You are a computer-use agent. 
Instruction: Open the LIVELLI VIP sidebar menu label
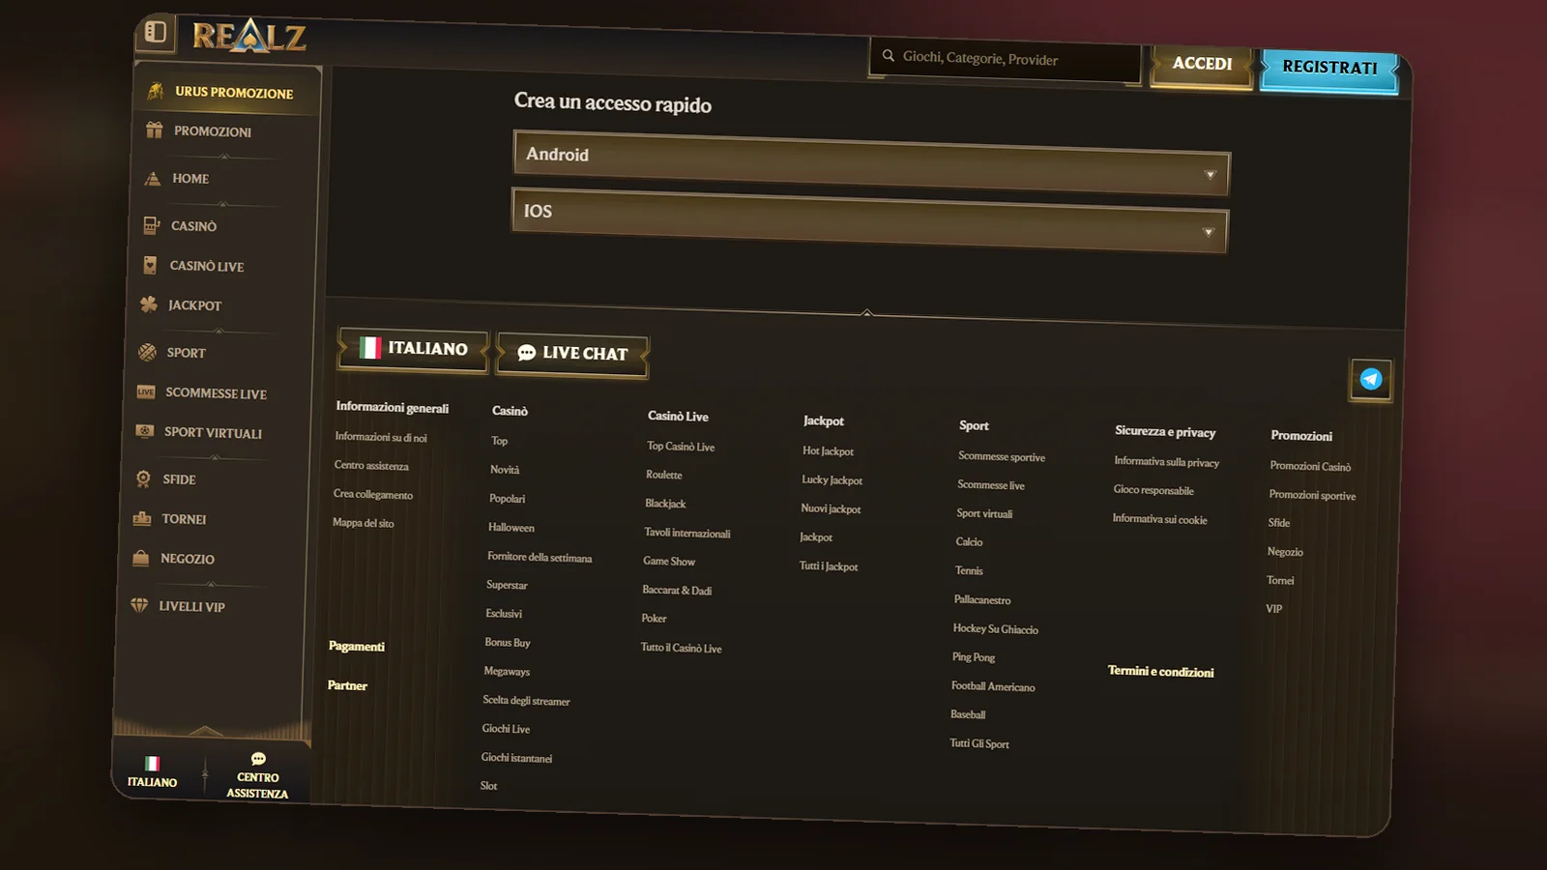[x=191, y=606]
